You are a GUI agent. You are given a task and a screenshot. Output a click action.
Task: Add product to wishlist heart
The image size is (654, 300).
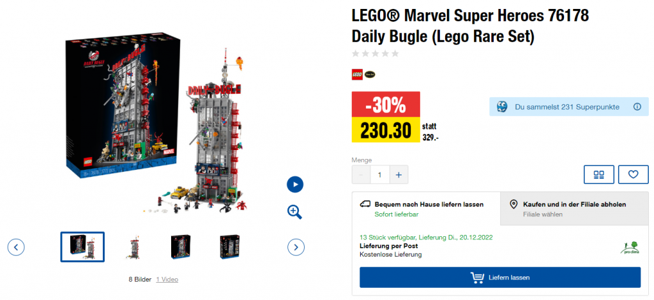633,174
